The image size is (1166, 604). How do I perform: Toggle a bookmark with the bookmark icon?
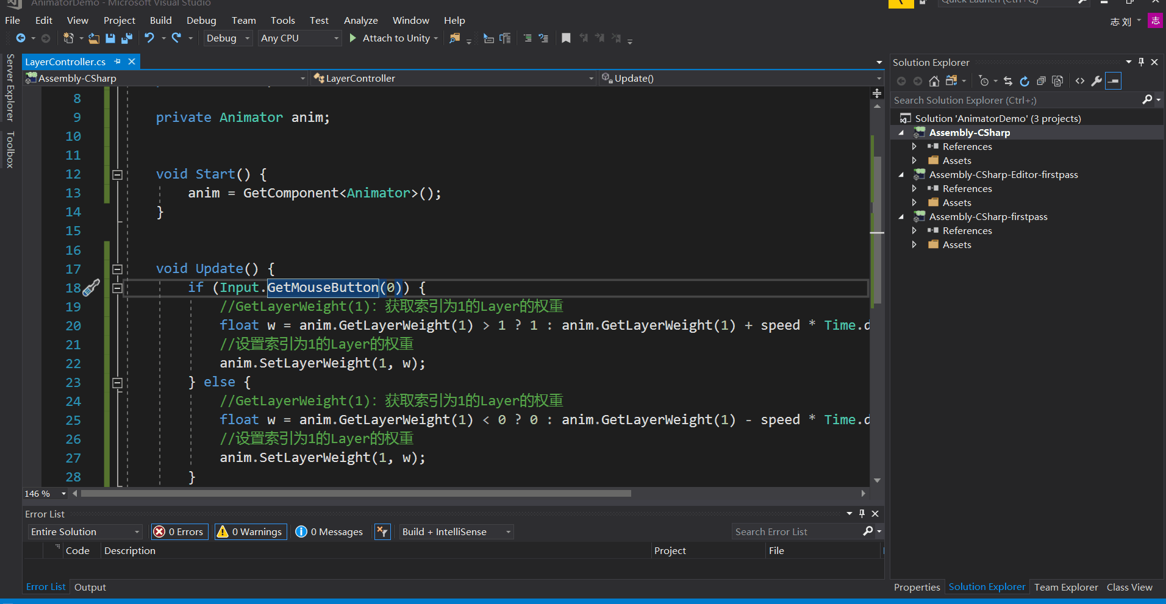click(566, 38)
